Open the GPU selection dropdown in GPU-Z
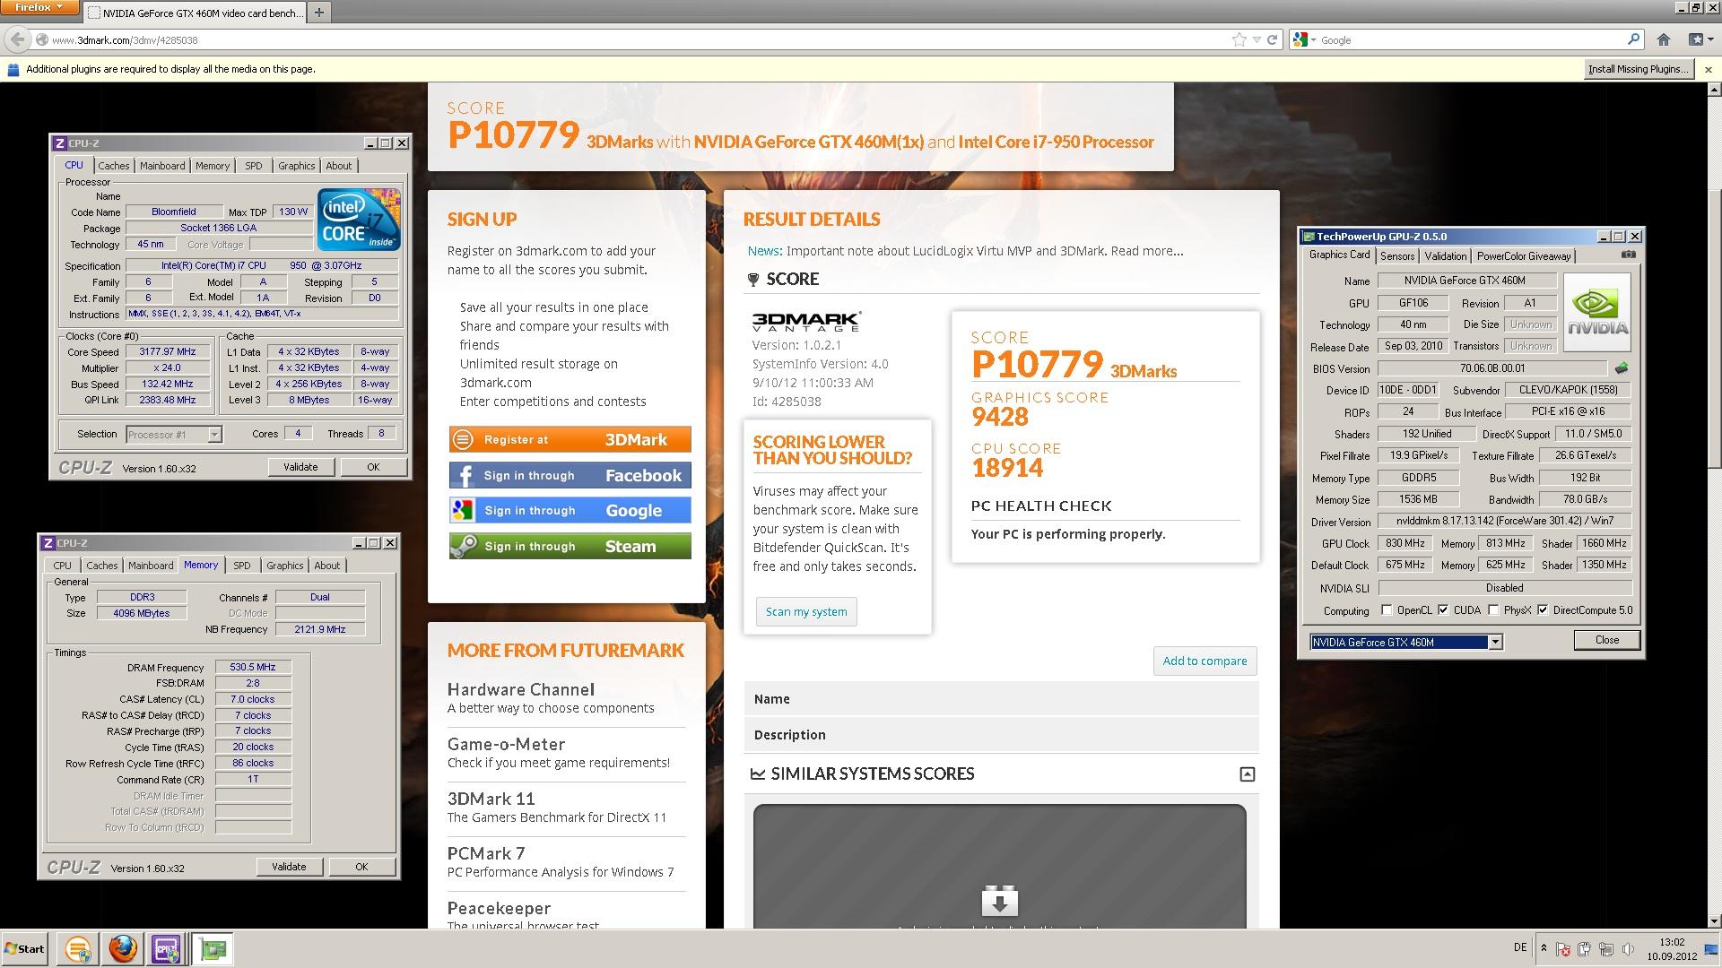The height and width of the screenshot is (968, 1722). click(x=1495, y=642)
